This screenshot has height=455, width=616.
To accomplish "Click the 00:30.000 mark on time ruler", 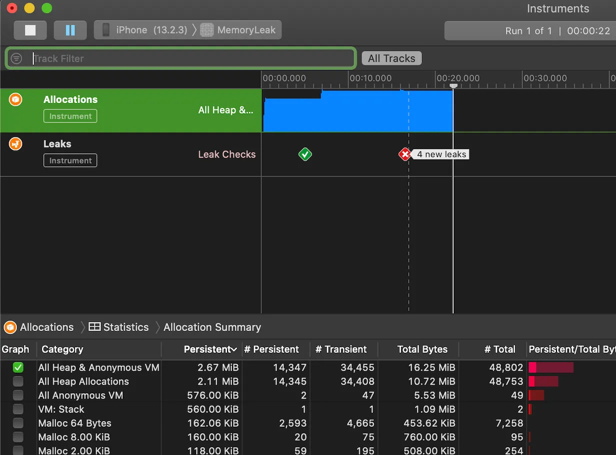I will 545,78.
